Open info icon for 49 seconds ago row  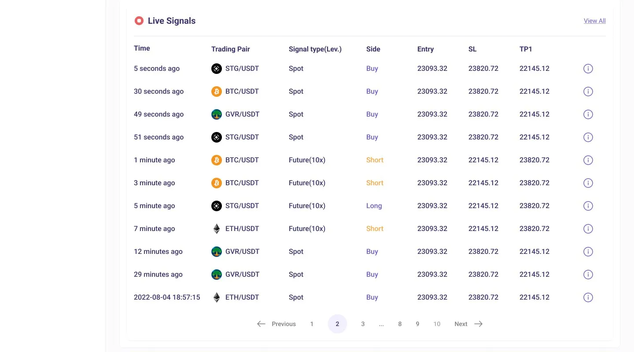(x=588, y=114)
